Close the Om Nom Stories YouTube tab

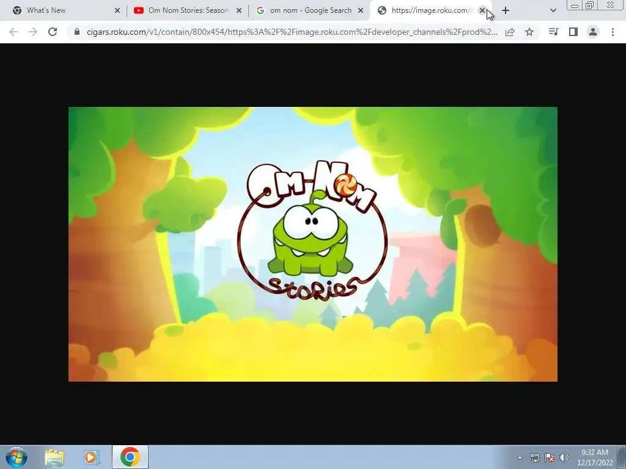239,11
